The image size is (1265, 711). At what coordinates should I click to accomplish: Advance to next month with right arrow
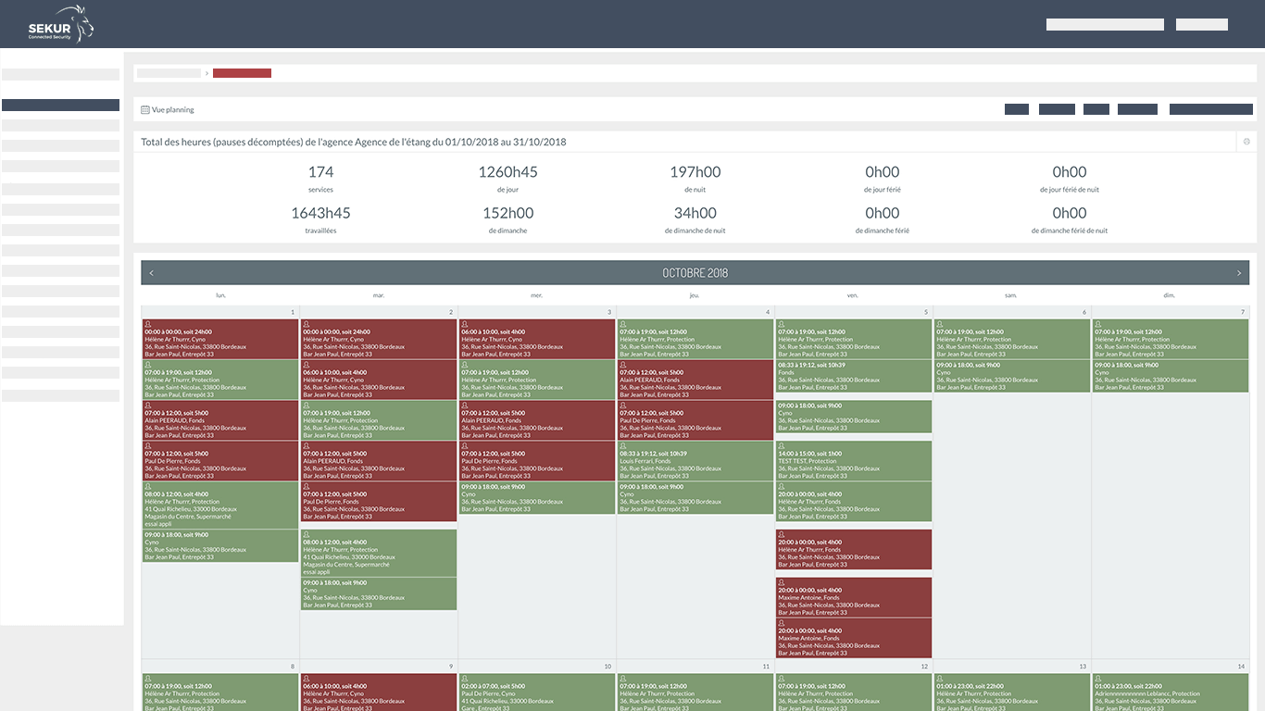(x=1238, y=273)
